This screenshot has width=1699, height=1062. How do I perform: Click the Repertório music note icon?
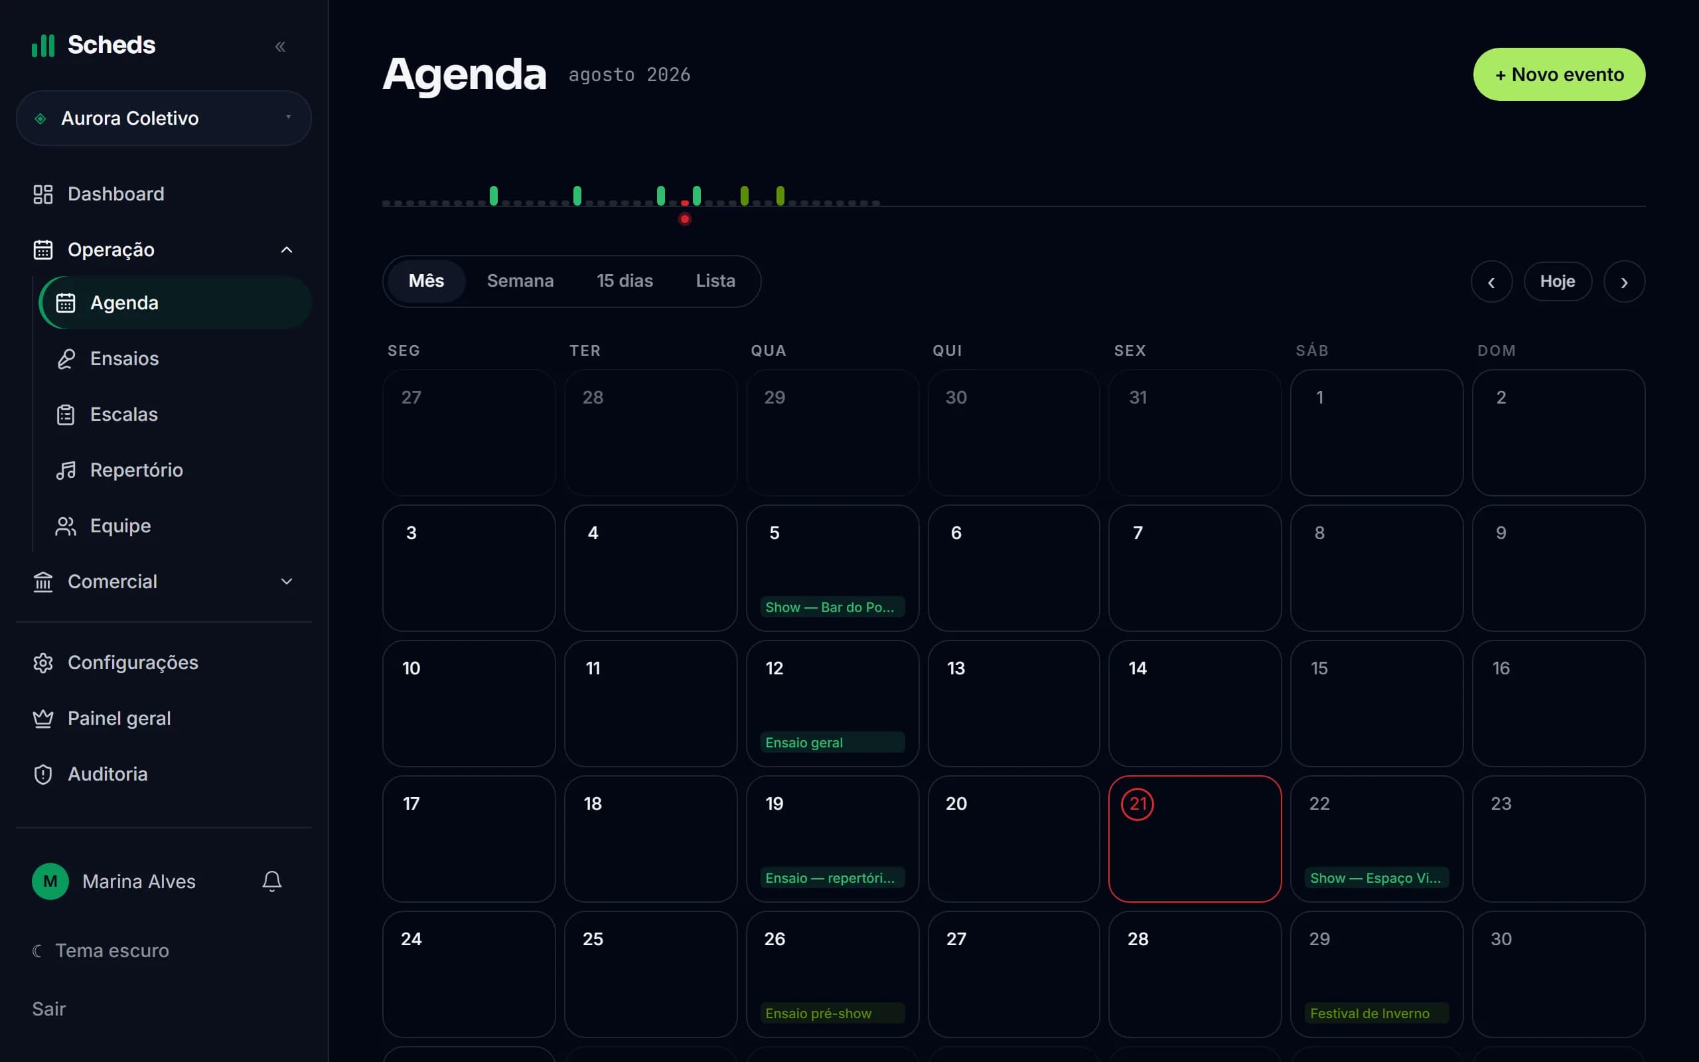(x=66, y=471)
